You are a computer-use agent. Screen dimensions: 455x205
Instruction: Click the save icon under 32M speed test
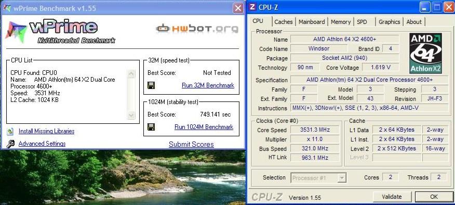(151, 85)
